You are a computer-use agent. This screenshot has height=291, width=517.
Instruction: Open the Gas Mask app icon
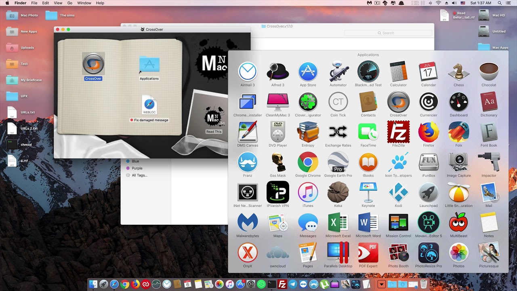(277, 162)
